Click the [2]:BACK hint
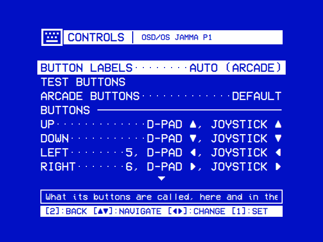 point(66,211)
